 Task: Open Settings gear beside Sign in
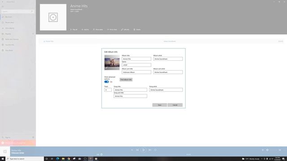pyautogui.click(x=33, y=137)
